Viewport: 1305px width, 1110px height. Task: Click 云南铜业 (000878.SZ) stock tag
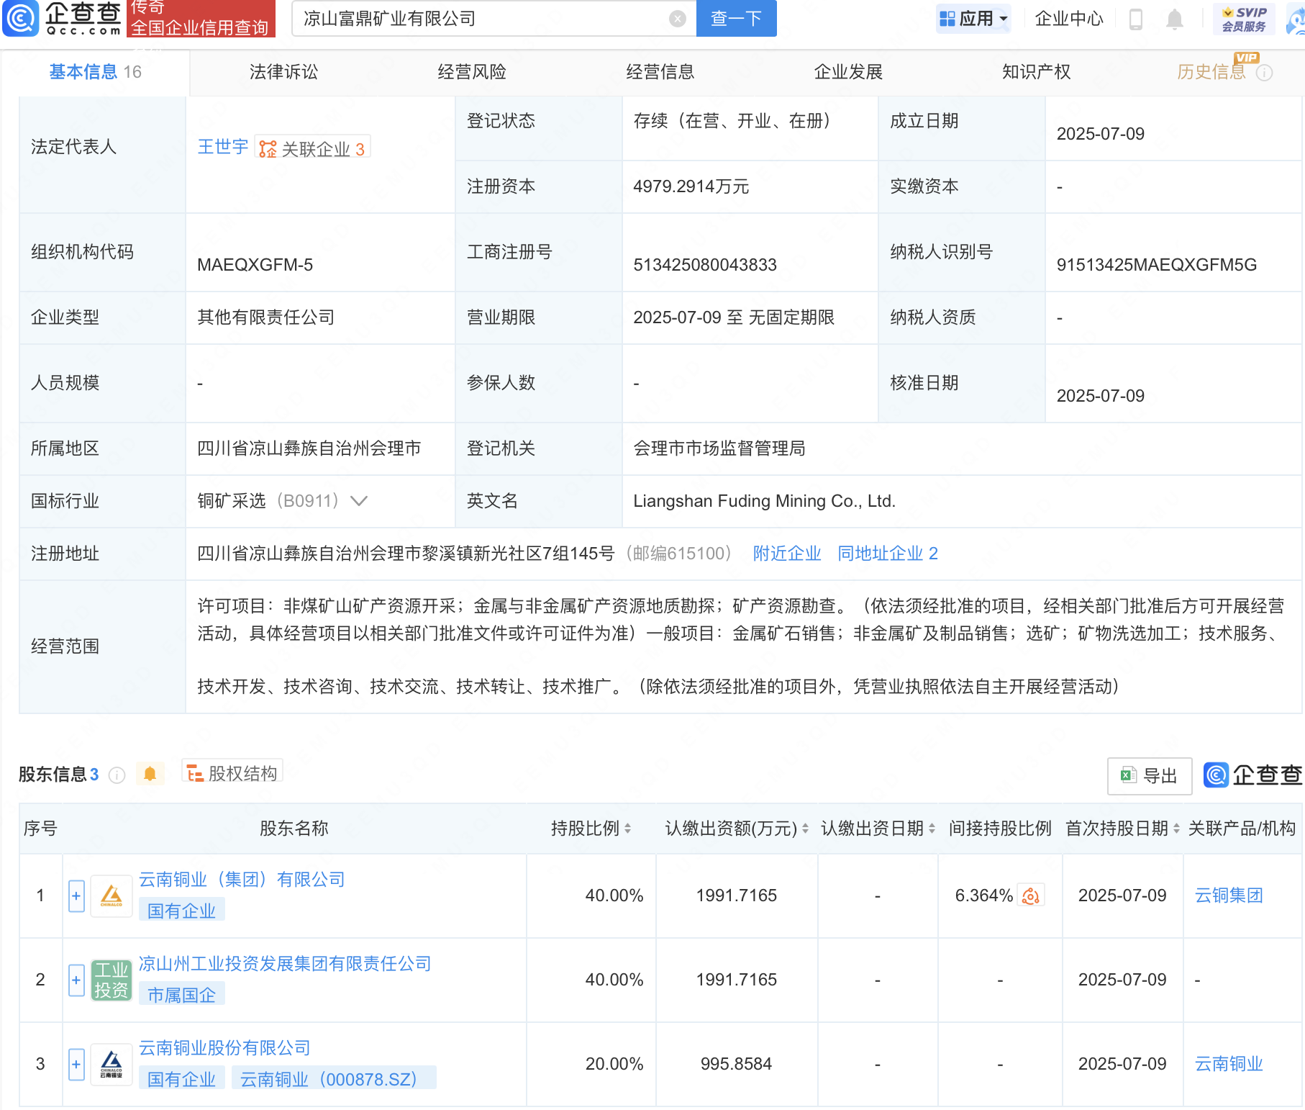pyautogui.click(x=334, y=1079)
